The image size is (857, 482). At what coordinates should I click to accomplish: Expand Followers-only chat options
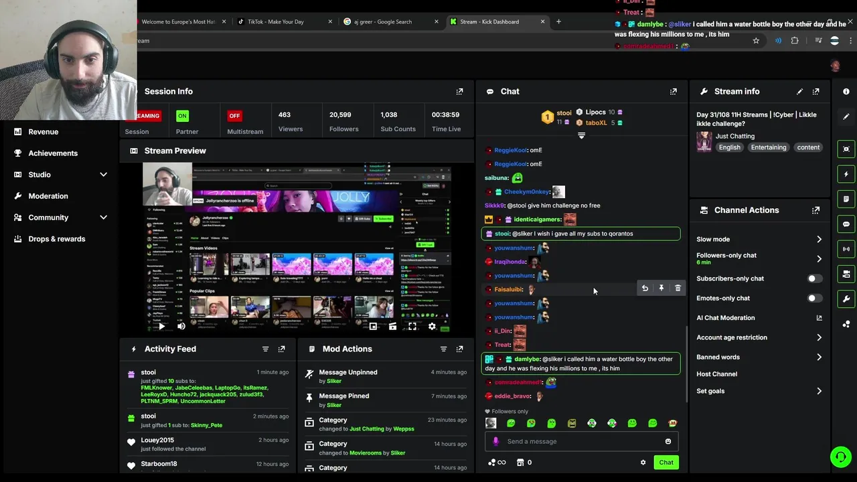coord(819,258)
